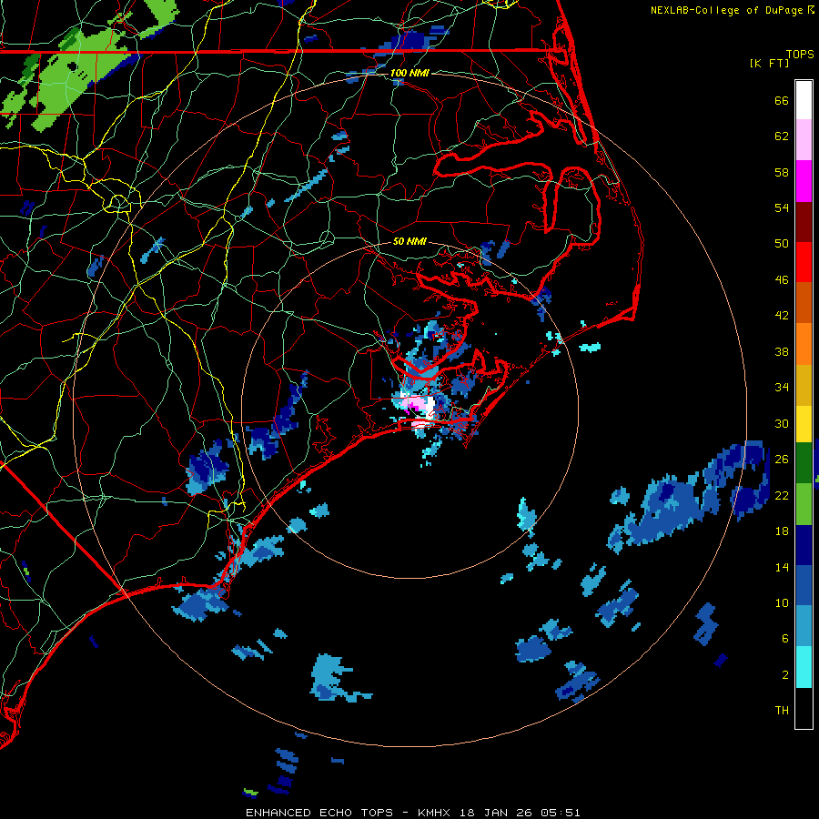Click the bright red 50 legend swatch
The width and height of the screenshot is (819, 819).
(804, 262)
